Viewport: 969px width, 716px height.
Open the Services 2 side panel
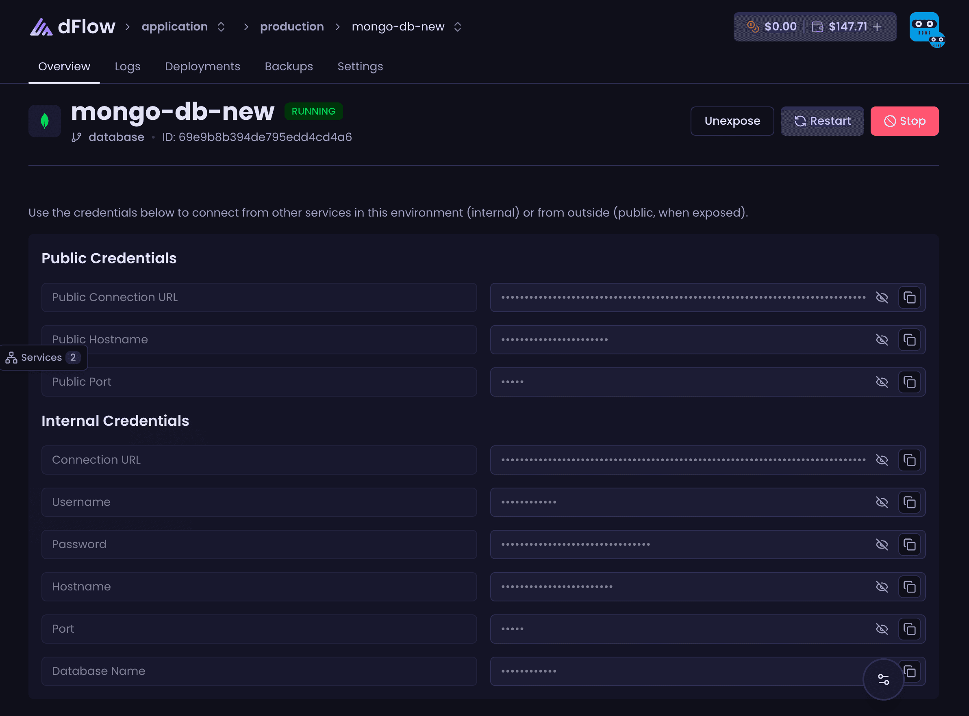point(43,358)
